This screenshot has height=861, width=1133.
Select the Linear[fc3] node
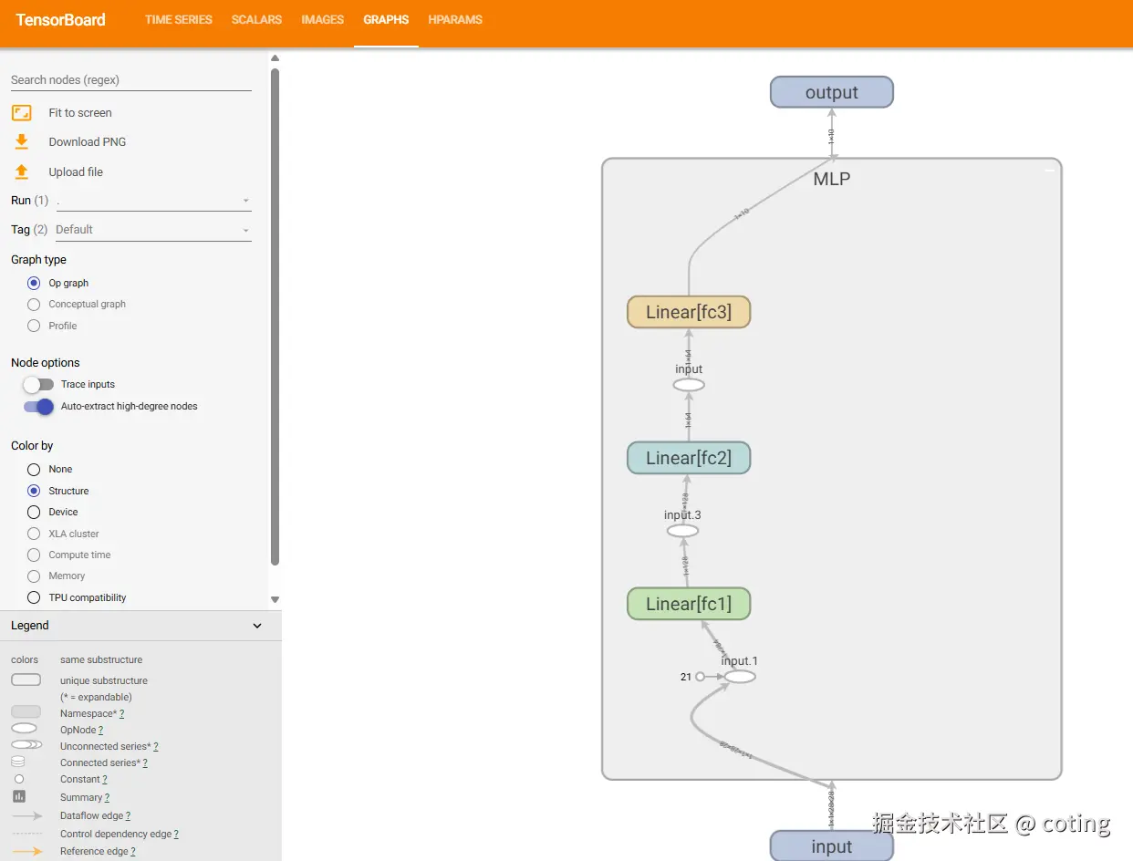(689, 312)
